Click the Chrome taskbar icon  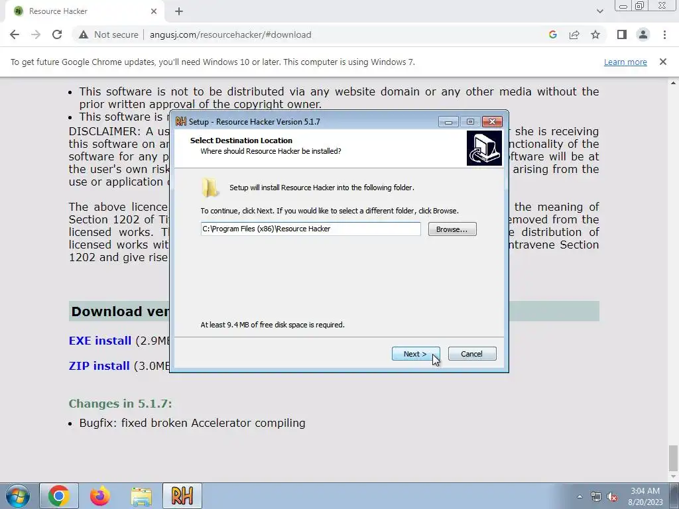[x=59, y=496]
